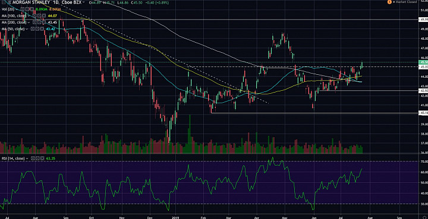Click the 49.99 horizontal line price label
Viewport: 428px width, 219px height.
coord(423,20)
